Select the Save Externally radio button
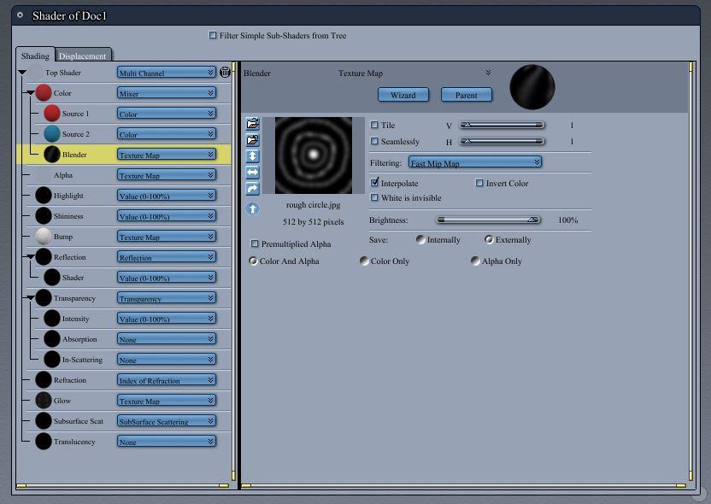 [489, 239]
